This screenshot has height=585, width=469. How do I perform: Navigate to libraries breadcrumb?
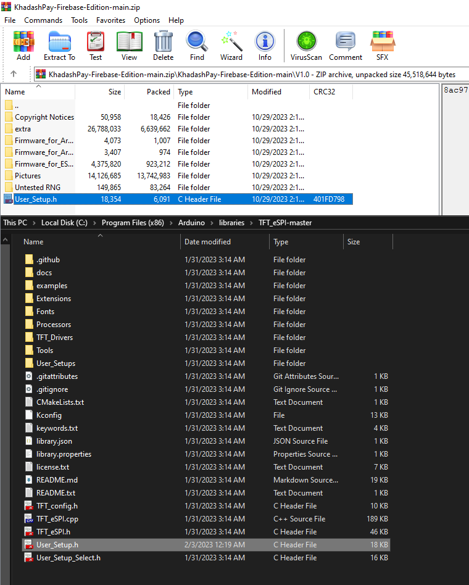point(231,223)
